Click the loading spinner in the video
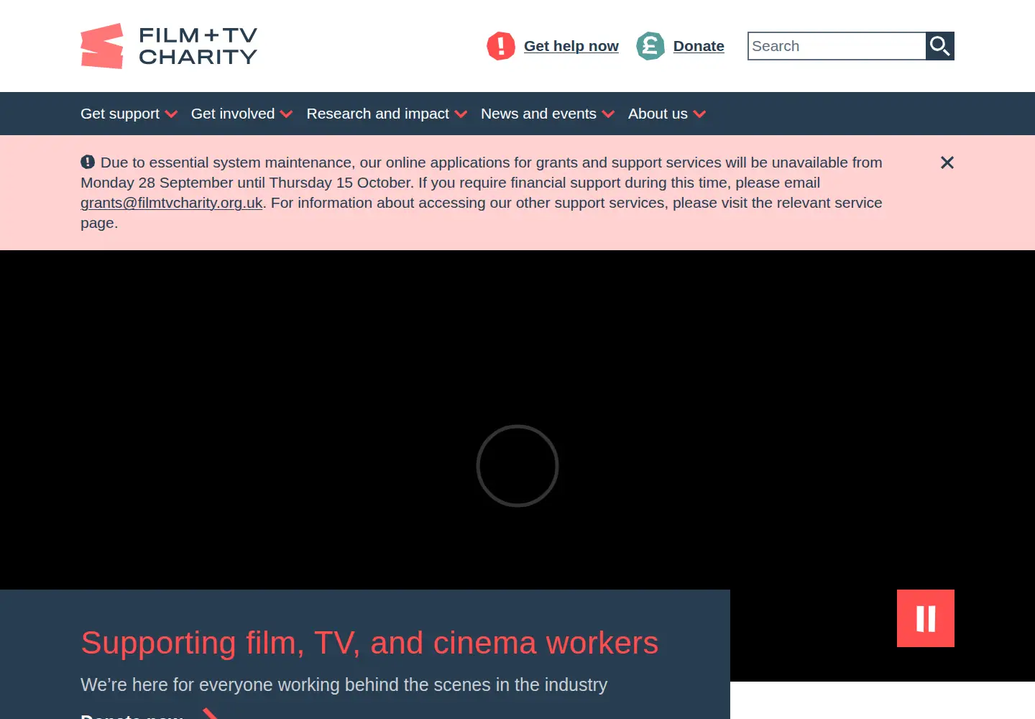 pyautogui.click(x=517, y=466)
